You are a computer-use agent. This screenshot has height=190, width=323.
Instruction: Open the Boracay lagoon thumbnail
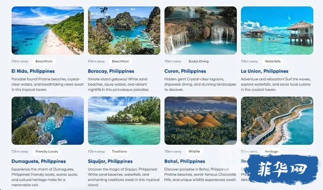pos(124,31)
